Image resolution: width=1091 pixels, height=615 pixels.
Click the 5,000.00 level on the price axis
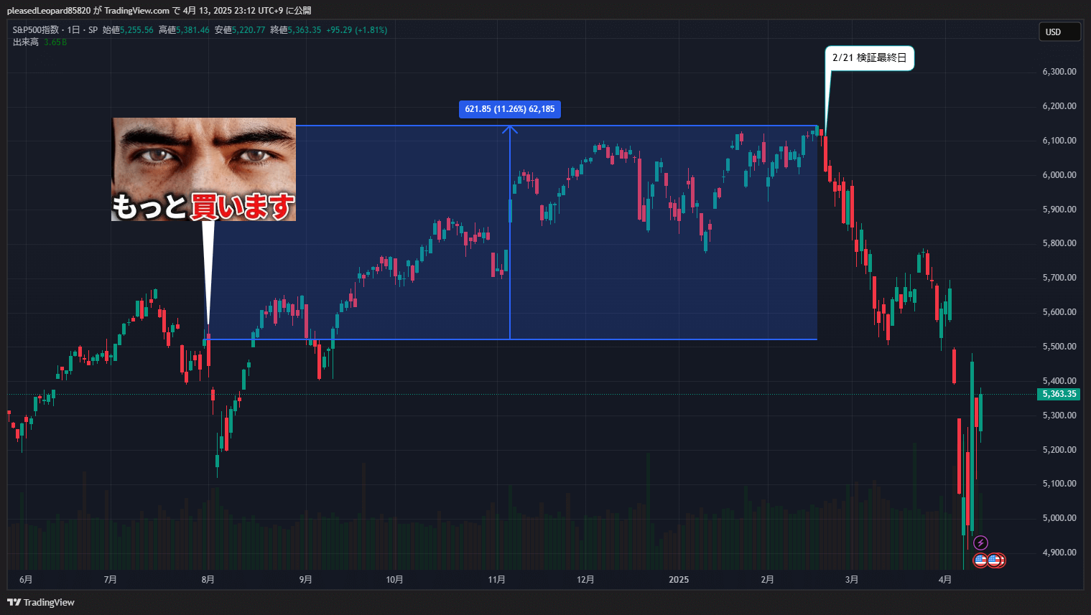[1059, 518]
